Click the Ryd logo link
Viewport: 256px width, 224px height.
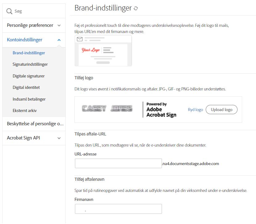[195, 110]
